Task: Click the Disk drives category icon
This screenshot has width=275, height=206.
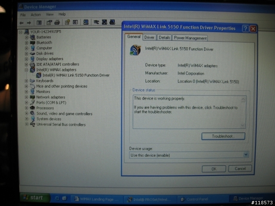Action: (x=33, y=53)
